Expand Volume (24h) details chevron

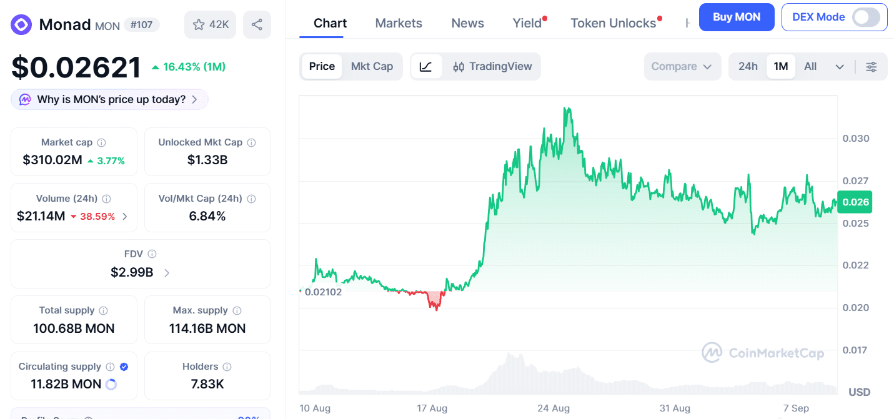(125, 217)
